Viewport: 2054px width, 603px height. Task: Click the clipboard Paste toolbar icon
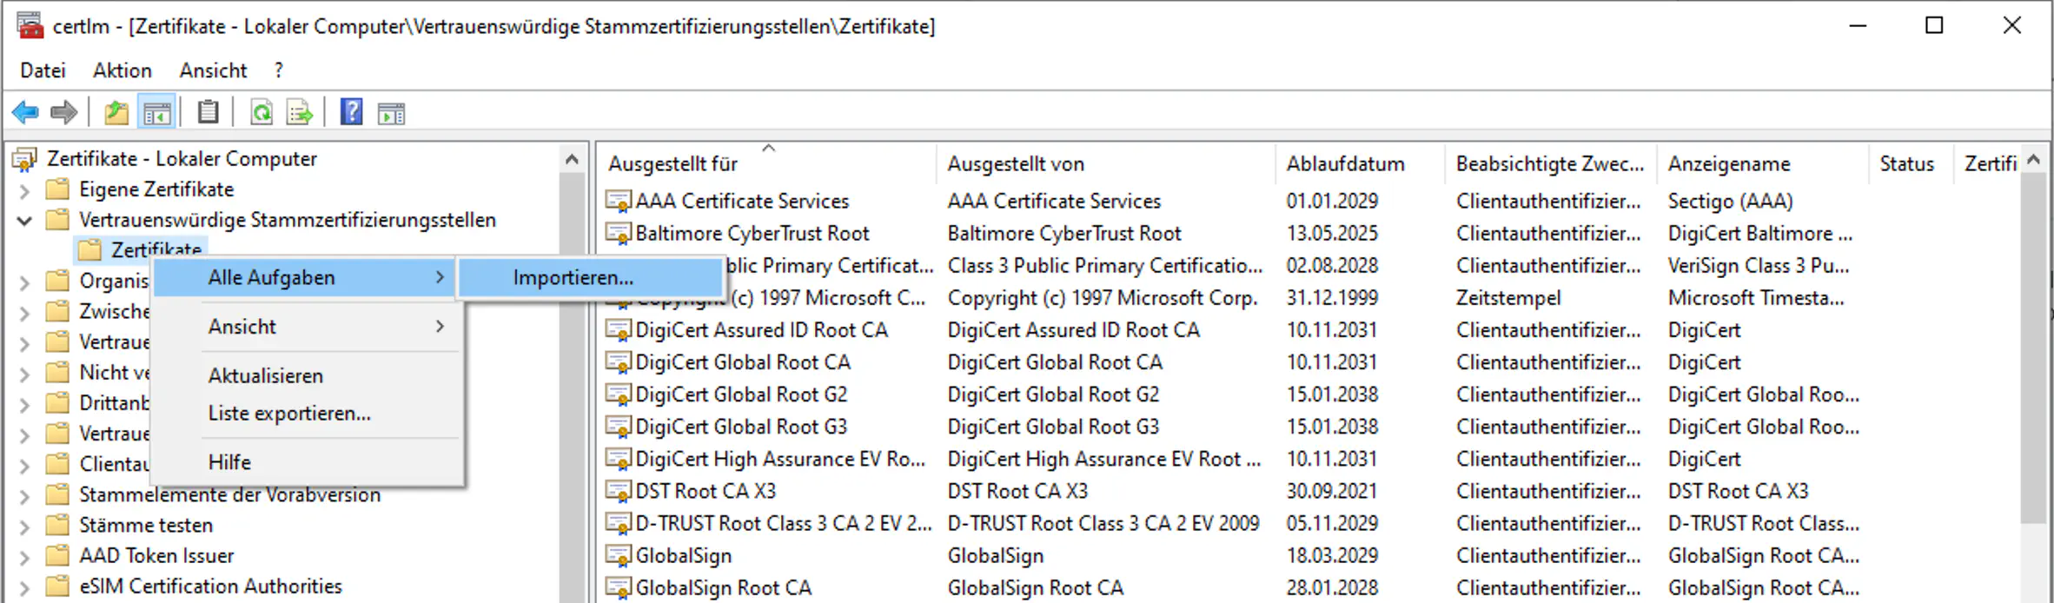click(x=209, y=113)
